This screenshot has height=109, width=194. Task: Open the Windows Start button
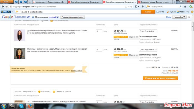[x=4, y=106]
